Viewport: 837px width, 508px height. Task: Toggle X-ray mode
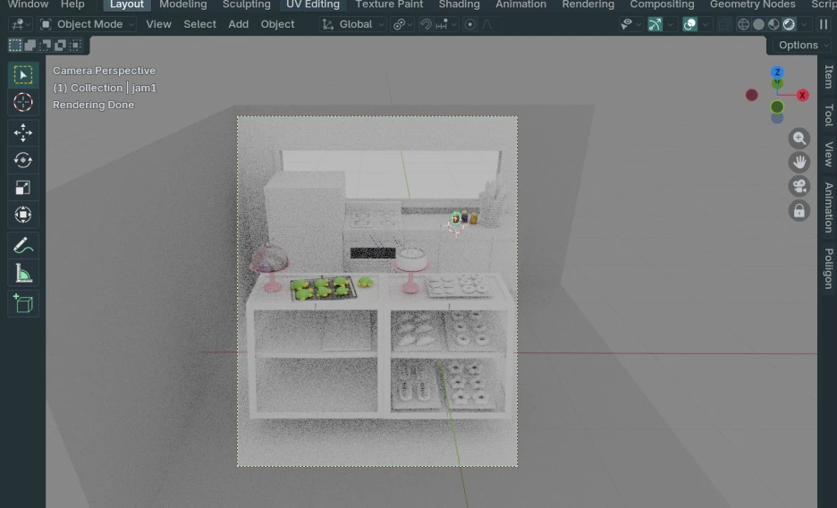[x=724, y=24]
